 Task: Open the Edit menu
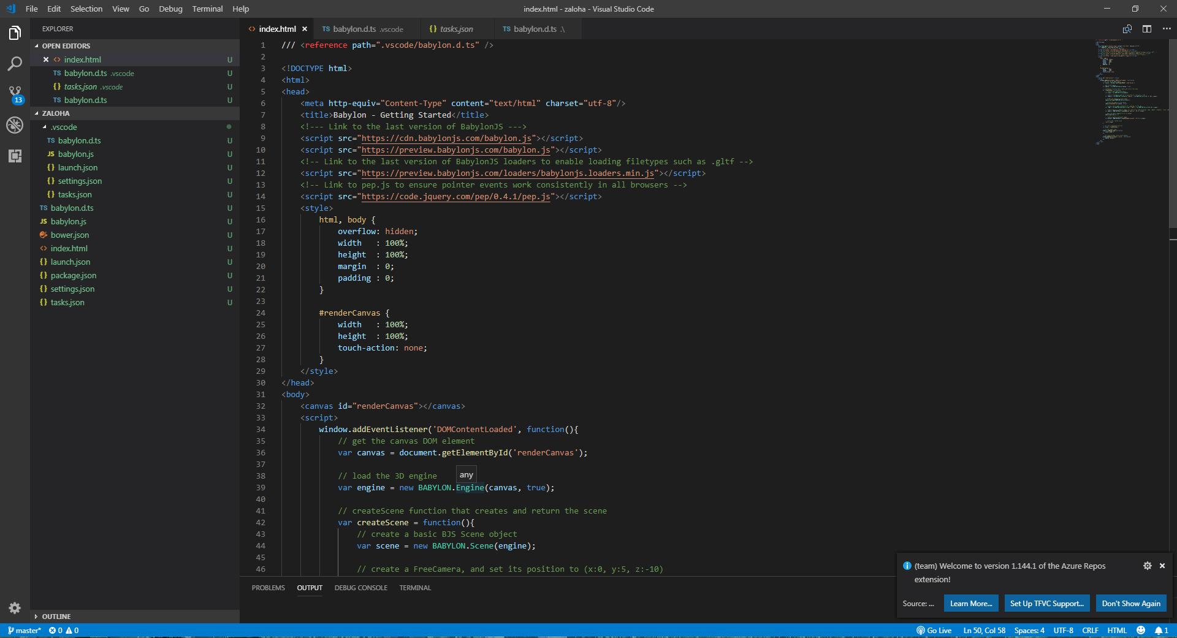click(x=54, y=9)
